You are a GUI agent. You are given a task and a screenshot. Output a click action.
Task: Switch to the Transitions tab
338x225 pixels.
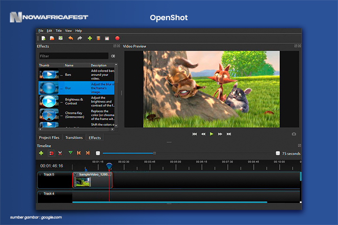coord(74,138)
